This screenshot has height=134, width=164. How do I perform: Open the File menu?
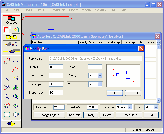pos(5,10)
